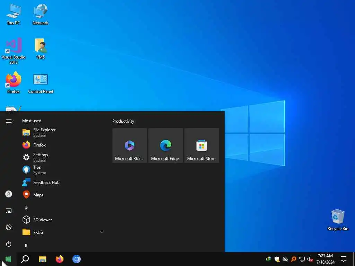Open the blue circular app on taskbar
This screenshot has width=355, height=266.
77,259
